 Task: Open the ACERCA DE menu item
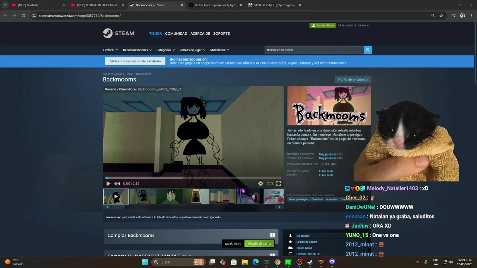(x=200, y=33)
